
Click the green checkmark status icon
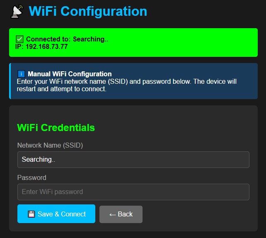(x=20, y=39)
